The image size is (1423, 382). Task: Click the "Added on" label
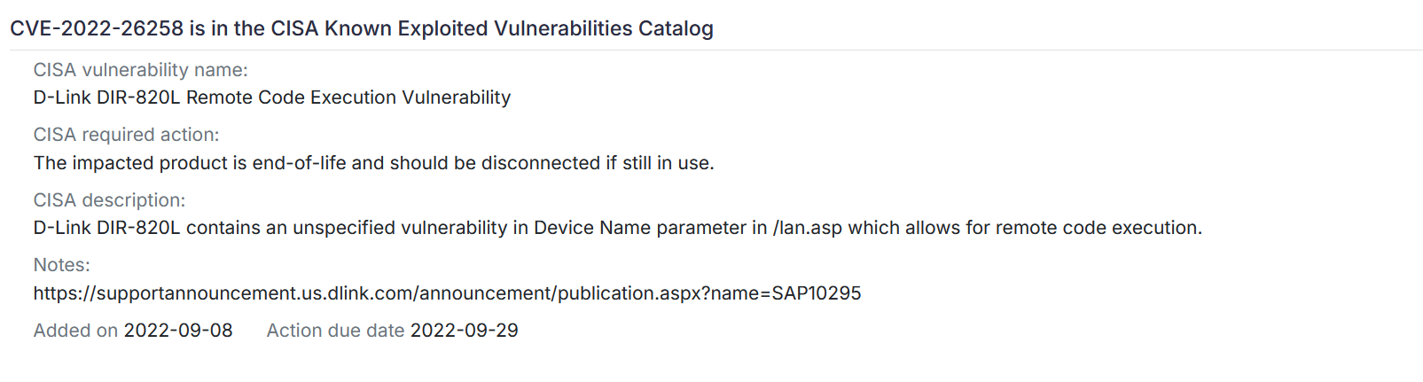75,331
